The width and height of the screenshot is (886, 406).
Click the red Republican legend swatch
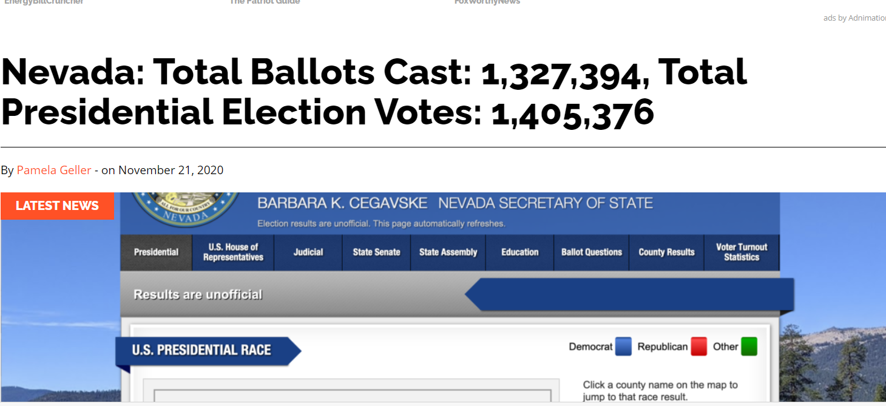tap(698, 347)
